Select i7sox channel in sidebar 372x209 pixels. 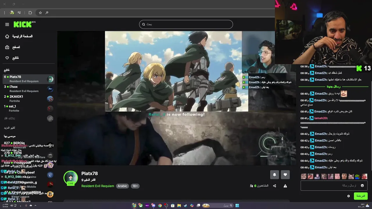(x=28, y=89)
